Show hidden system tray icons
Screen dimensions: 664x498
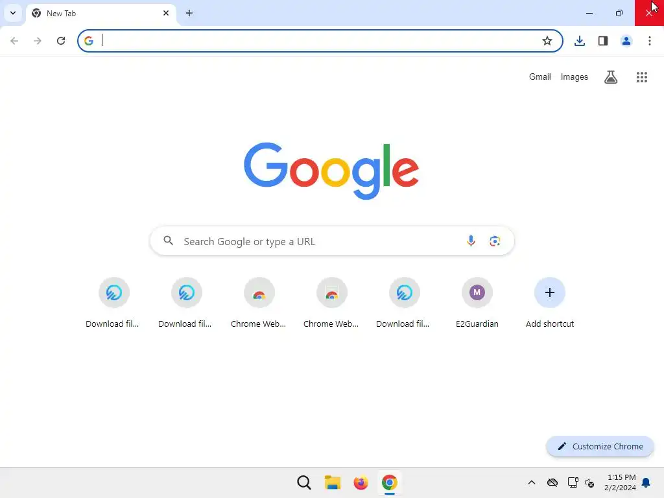[x=532, y=482]
